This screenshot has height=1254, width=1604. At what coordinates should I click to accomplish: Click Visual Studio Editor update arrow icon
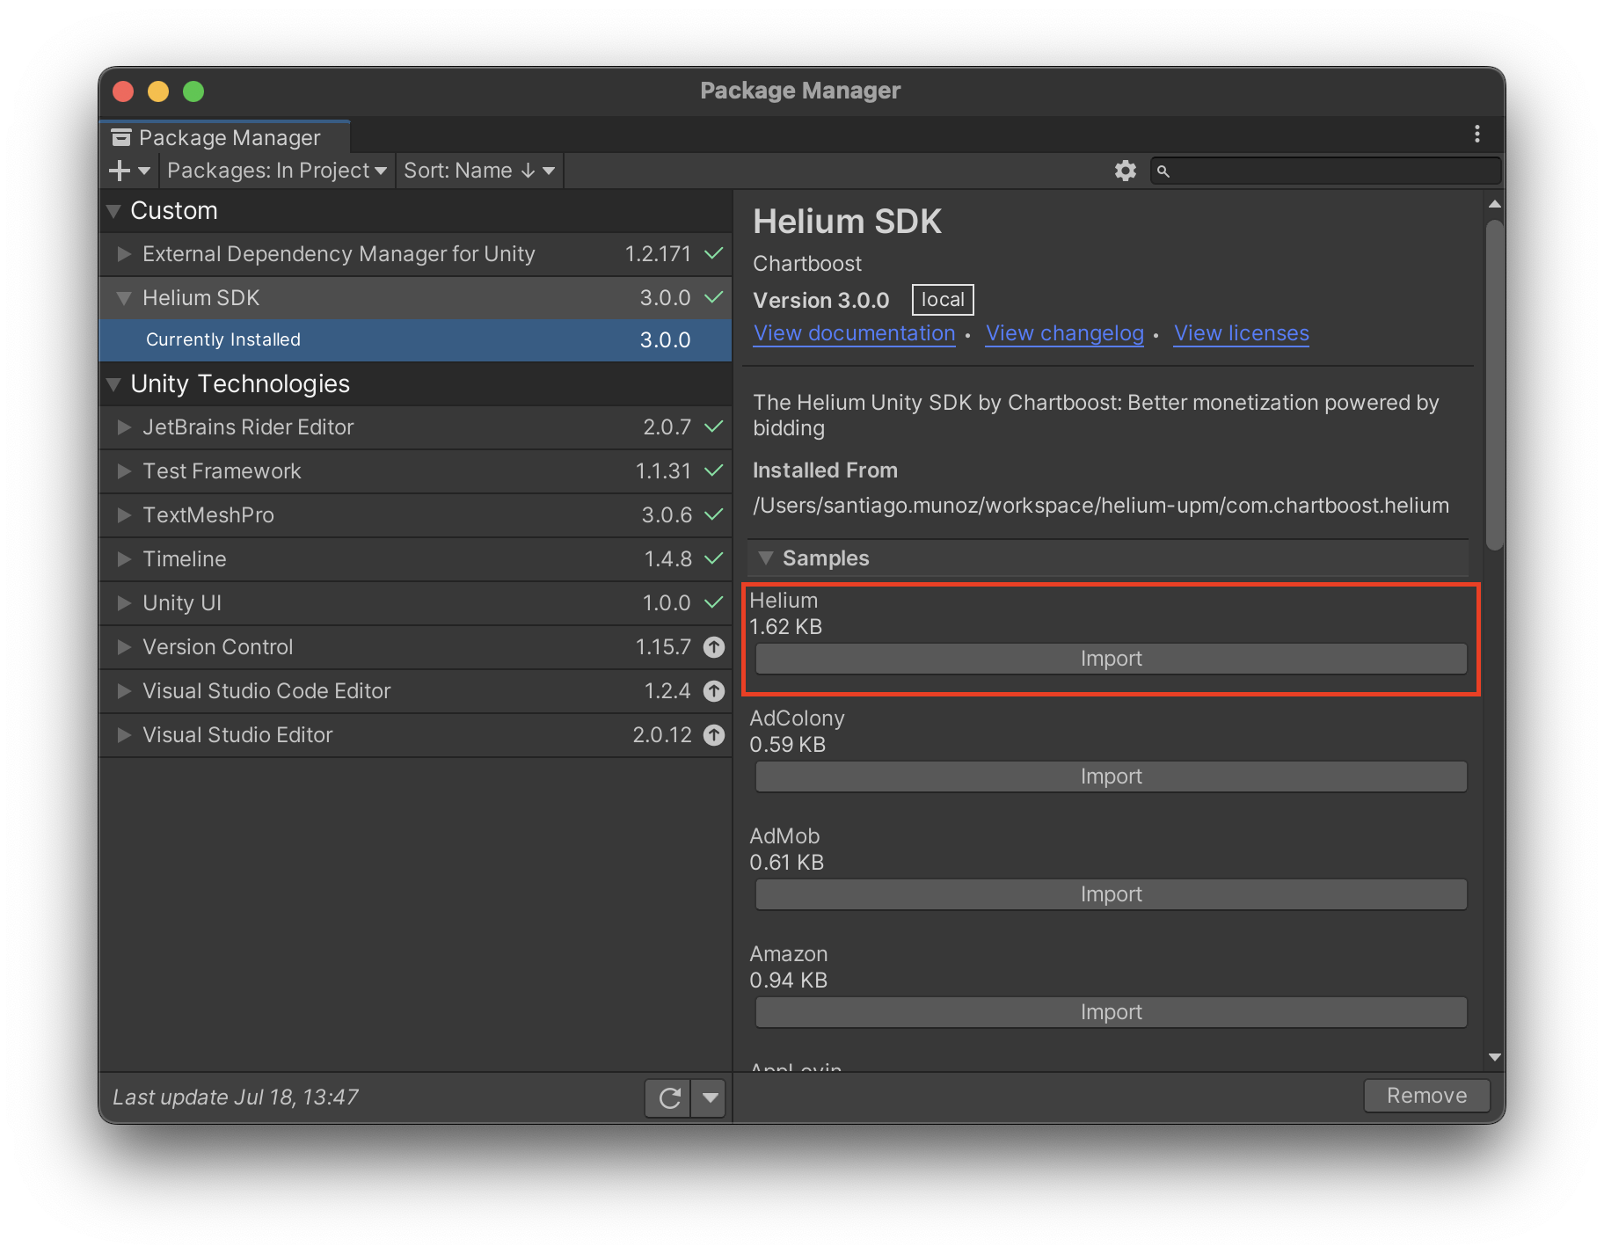tap(714, 735)
